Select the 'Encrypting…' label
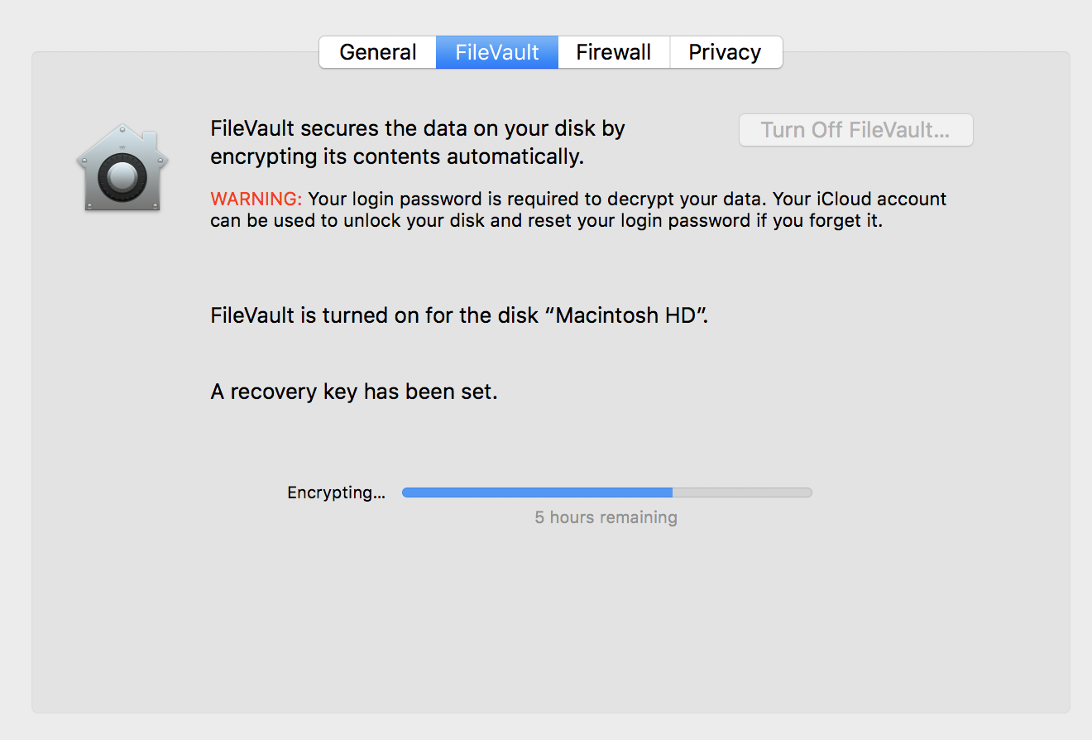The image size is (1092, 740). 336,492
